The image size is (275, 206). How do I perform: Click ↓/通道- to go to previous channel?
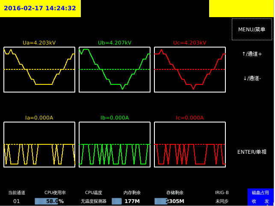coord(252,78)
